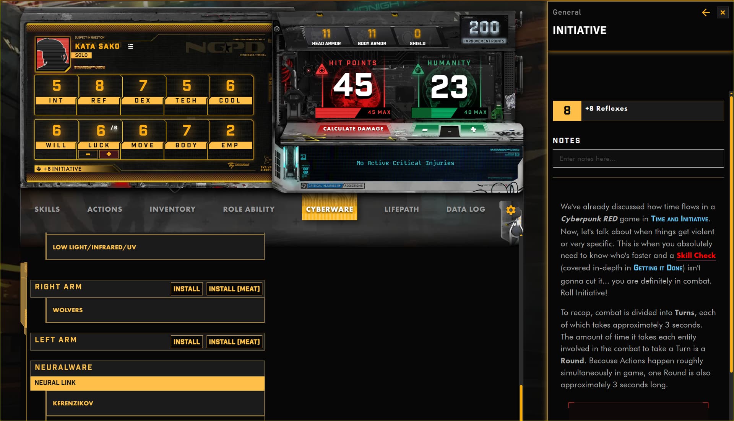This screenshot has height=421, width=734.
Task: Click Install button for Left Arm
Action: coord(187,342)
